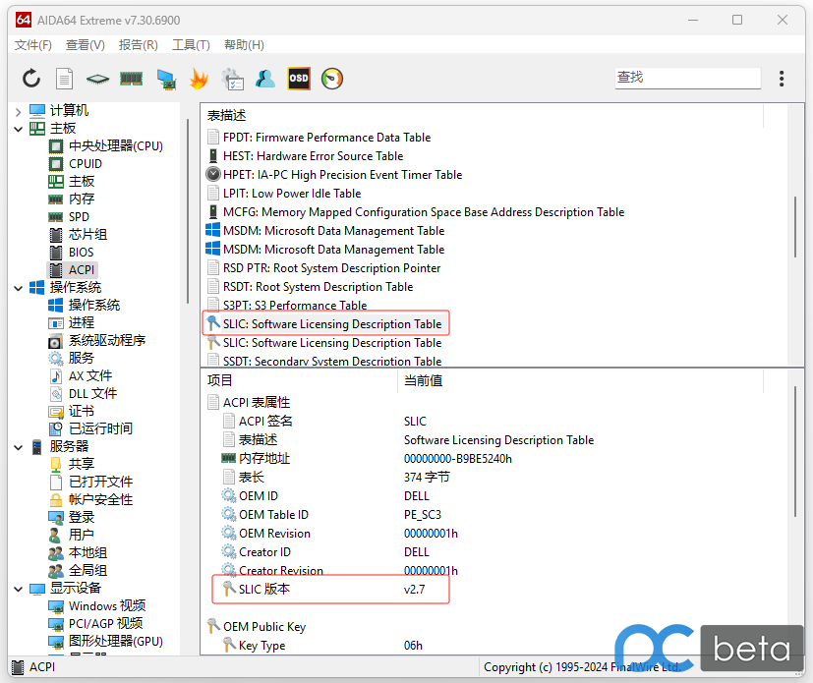
Task: Select the FPDT Firmware Performance Data Table row
Action: 319,138
